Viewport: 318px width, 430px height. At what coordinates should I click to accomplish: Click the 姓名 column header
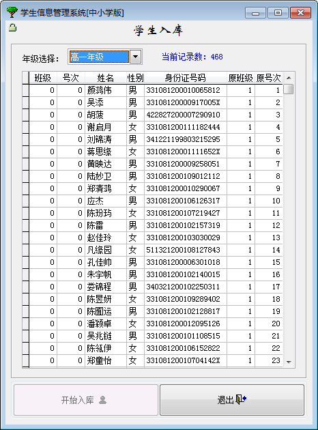(x=106, y=78)
